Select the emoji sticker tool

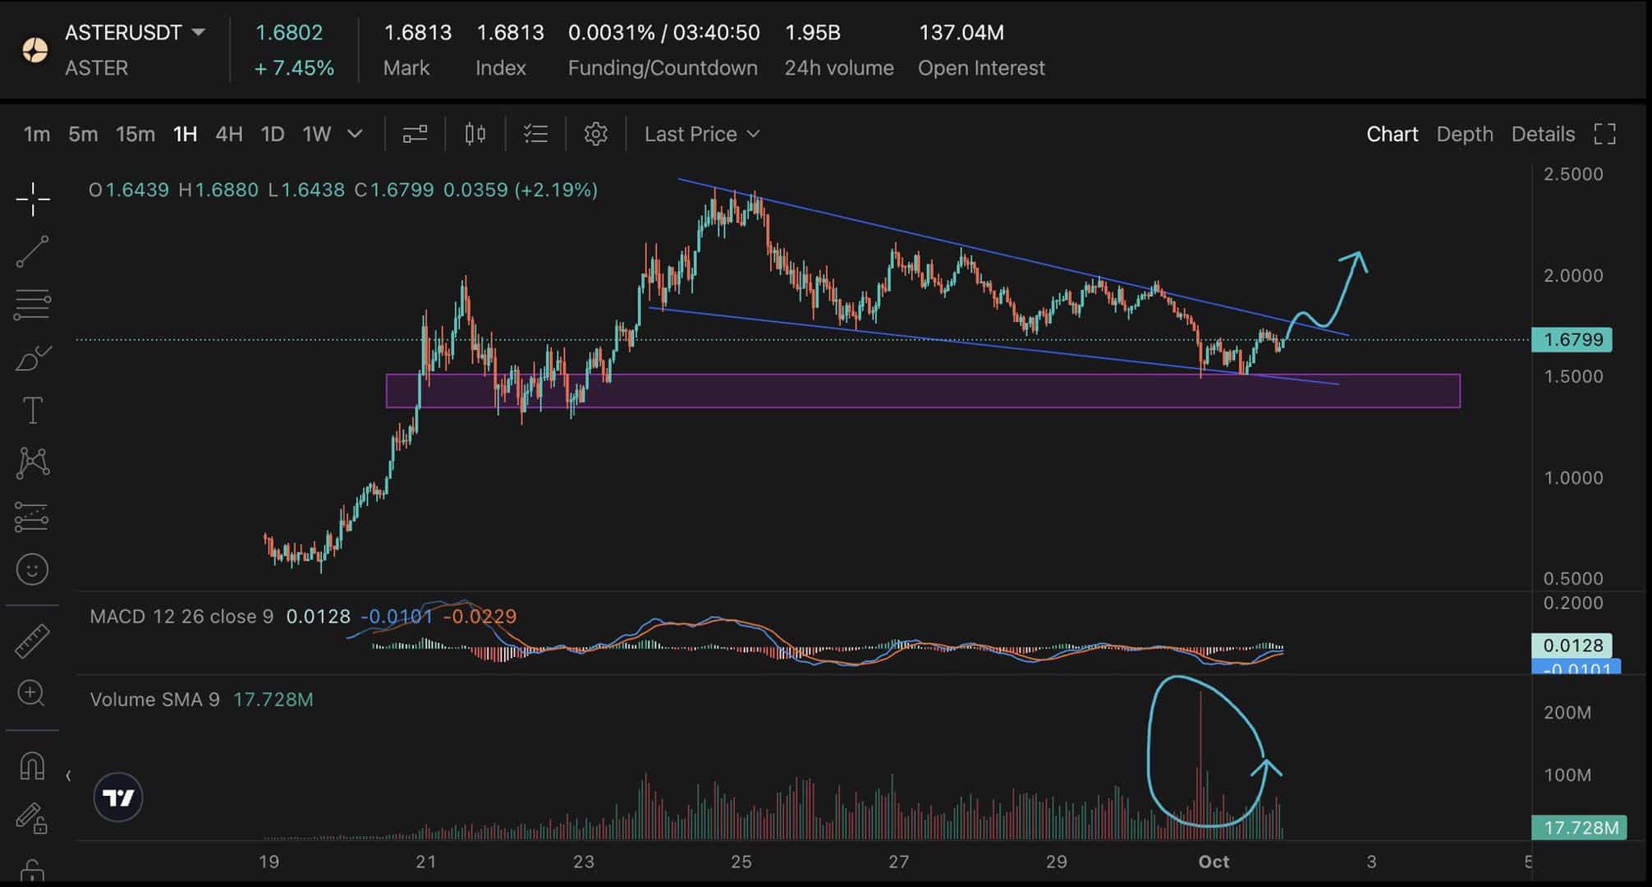[32, 568]
